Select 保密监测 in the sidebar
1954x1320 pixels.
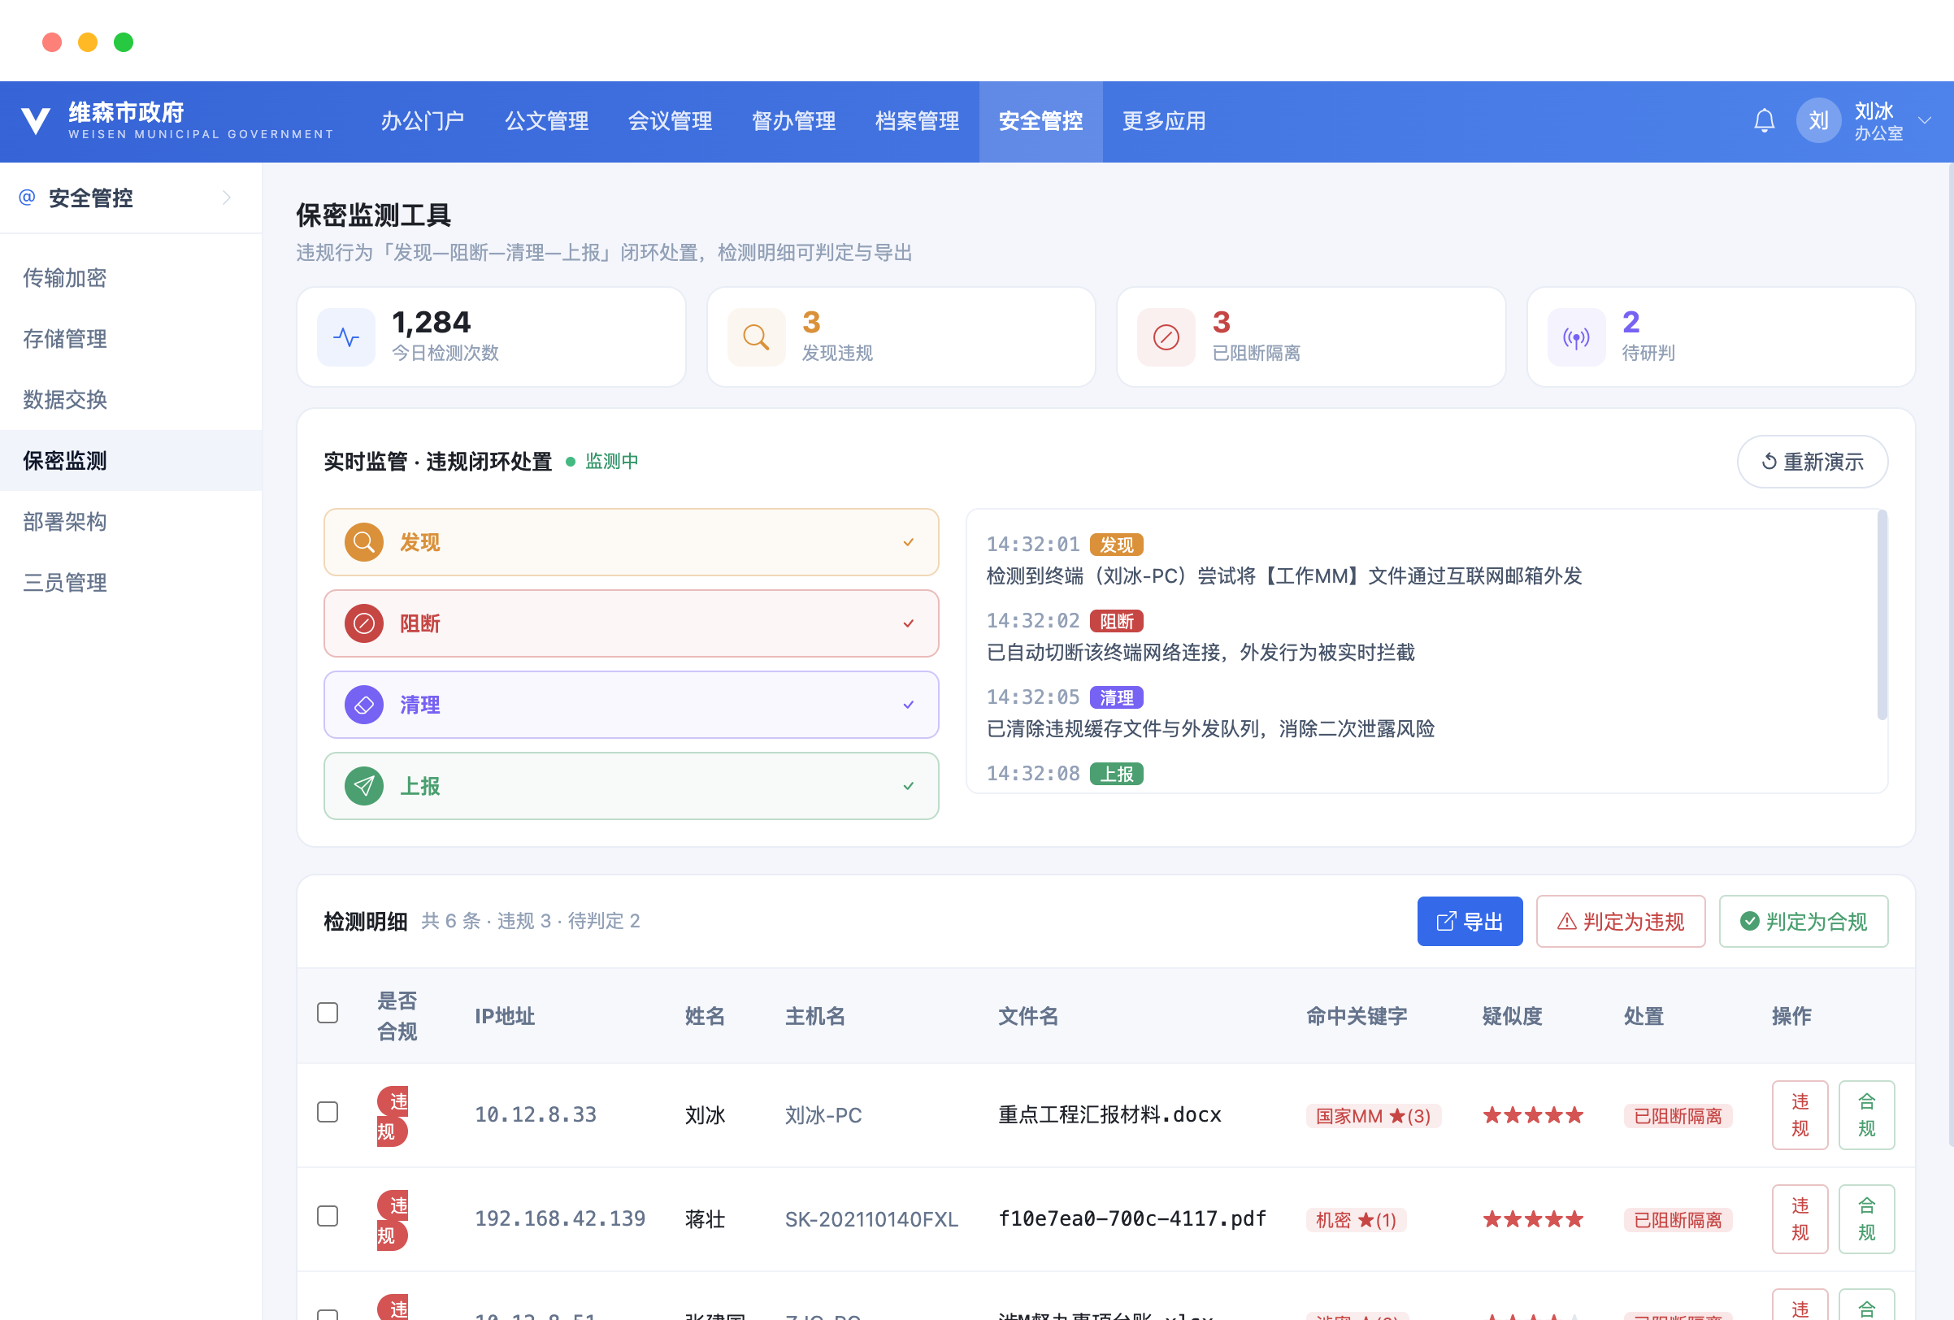tap(130, 461)
